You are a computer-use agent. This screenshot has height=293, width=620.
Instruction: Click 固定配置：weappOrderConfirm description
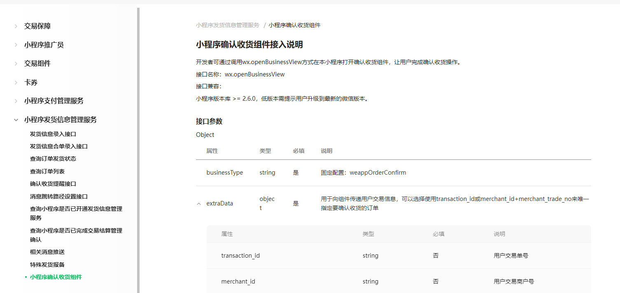tap(364, 173)
